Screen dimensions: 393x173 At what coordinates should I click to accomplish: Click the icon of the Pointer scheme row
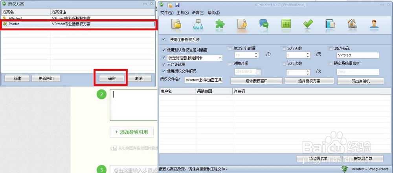pos(4,24)
